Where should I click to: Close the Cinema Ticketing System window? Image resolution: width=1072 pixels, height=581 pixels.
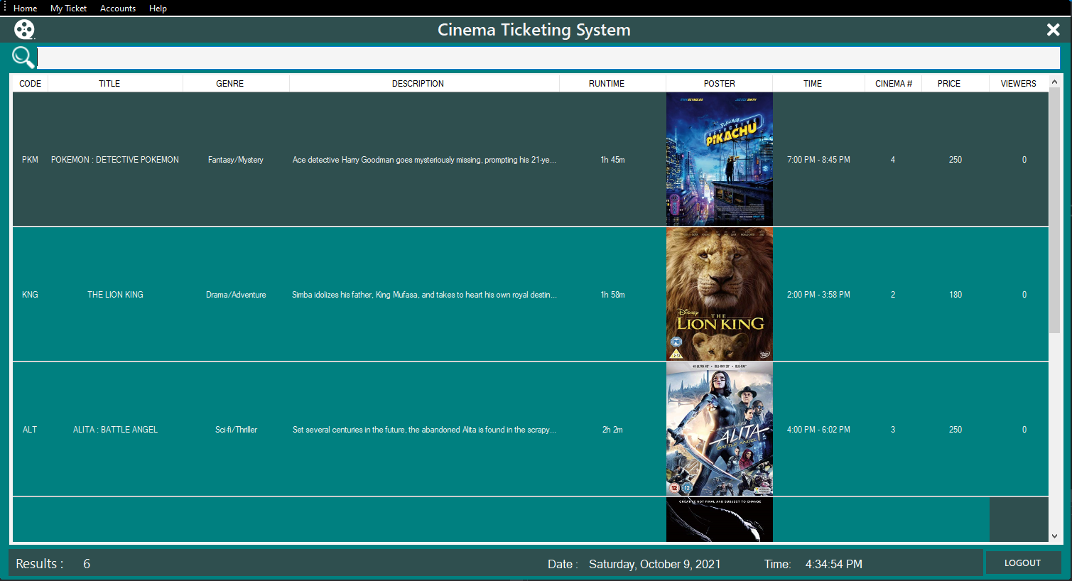(1053, 30)
